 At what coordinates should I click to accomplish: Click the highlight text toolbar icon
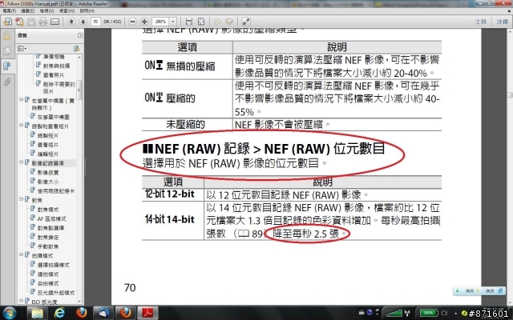(x=229, y=22)
